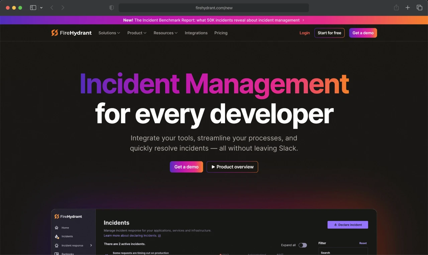Image resolution: width=428 pixels, height=255 pixels.
Task: Go to the Pricing page
Action: (221, 33)
